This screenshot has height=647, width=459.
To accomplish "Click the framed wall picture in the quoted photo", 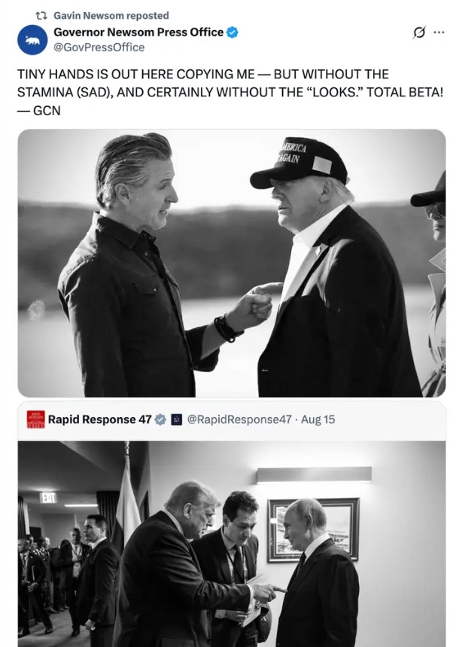I will pyautogui.click(x=314, y=530).
